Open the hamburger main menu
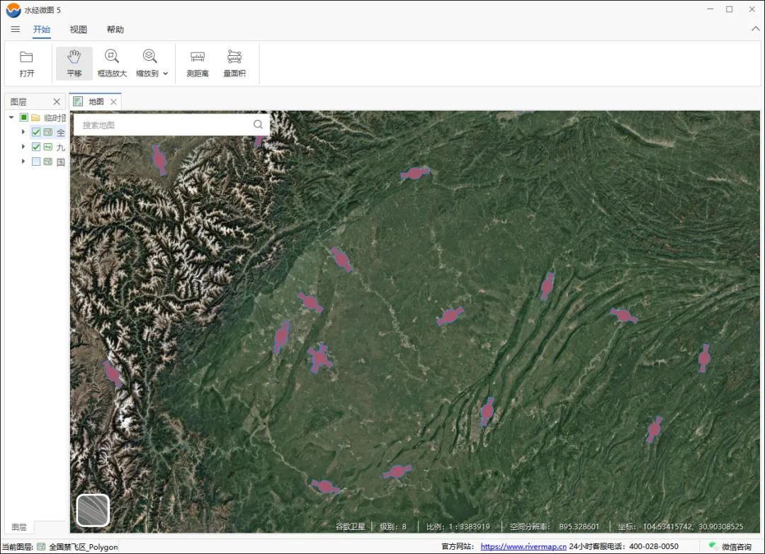 [x=15, y=29]
